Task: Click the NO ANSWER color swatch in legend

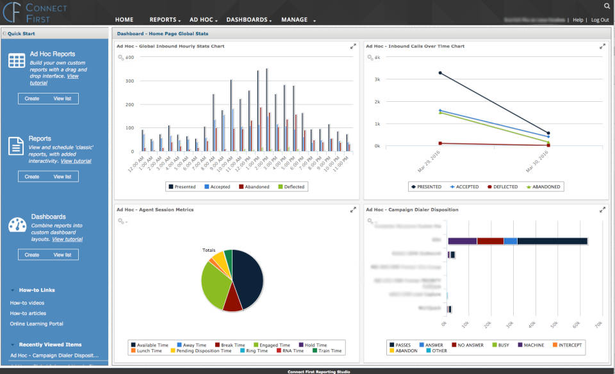Action: (x=454, y=345)
